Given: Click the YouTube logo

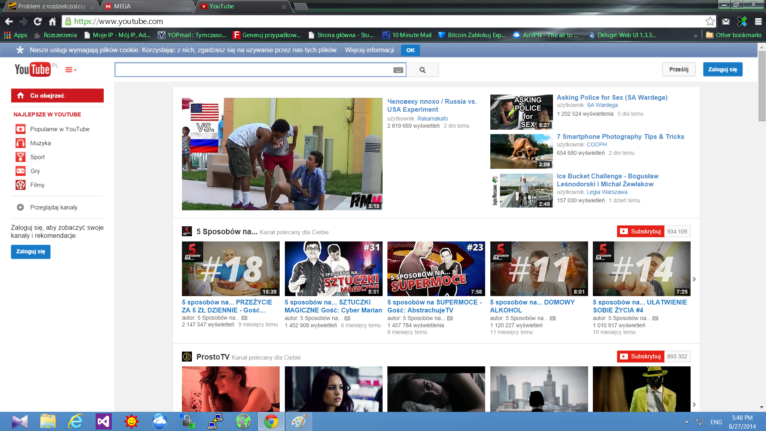Looking at the screenshot, I should coord(32,69).
